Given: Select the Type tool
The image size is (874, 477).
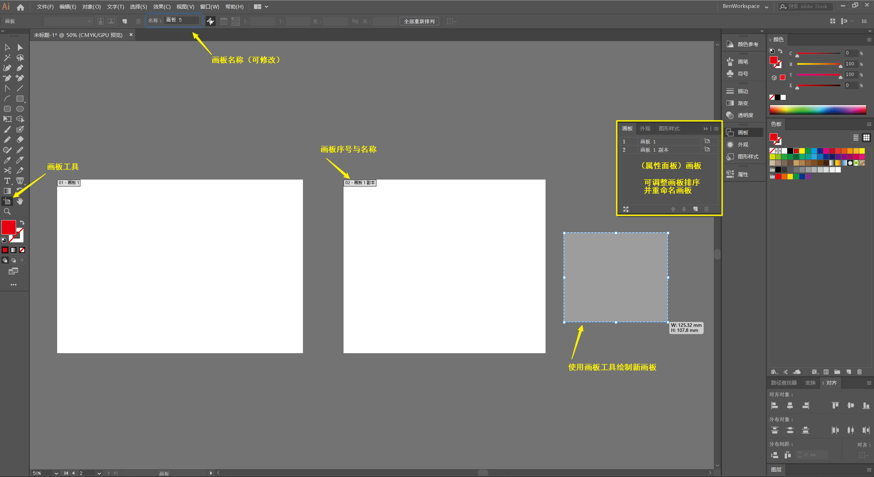Looking at the screenshot, I should (7, 181).
